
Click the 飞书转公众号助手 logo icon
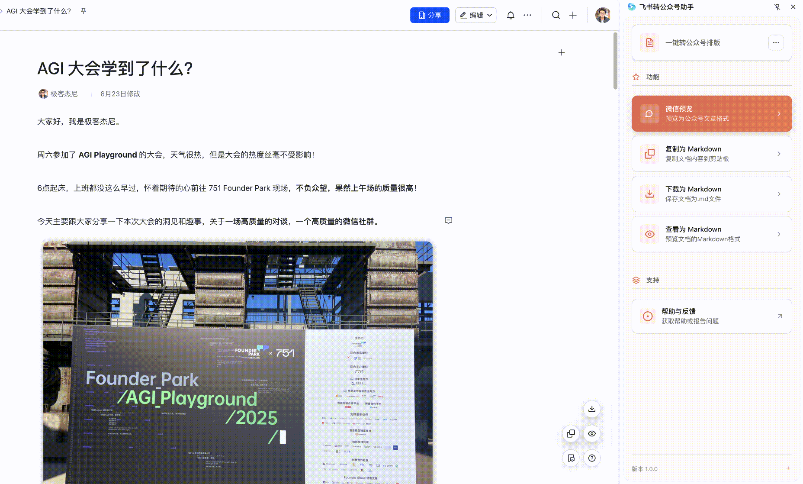pyautogui.click(x=632, y=7)
